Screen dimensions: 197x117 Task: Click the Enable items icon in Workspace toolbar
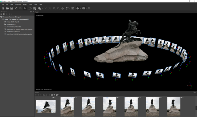(x=7, y=14)
